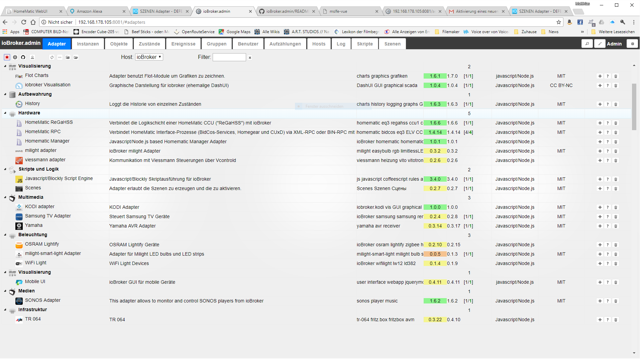This screenshot has width=640, height=359.
Task: Add instance of milight adapter
Action: point(600,151)
